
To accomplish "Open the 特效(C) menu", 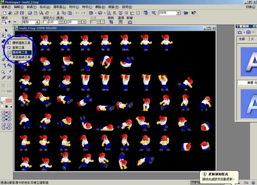I will (87, 7).
